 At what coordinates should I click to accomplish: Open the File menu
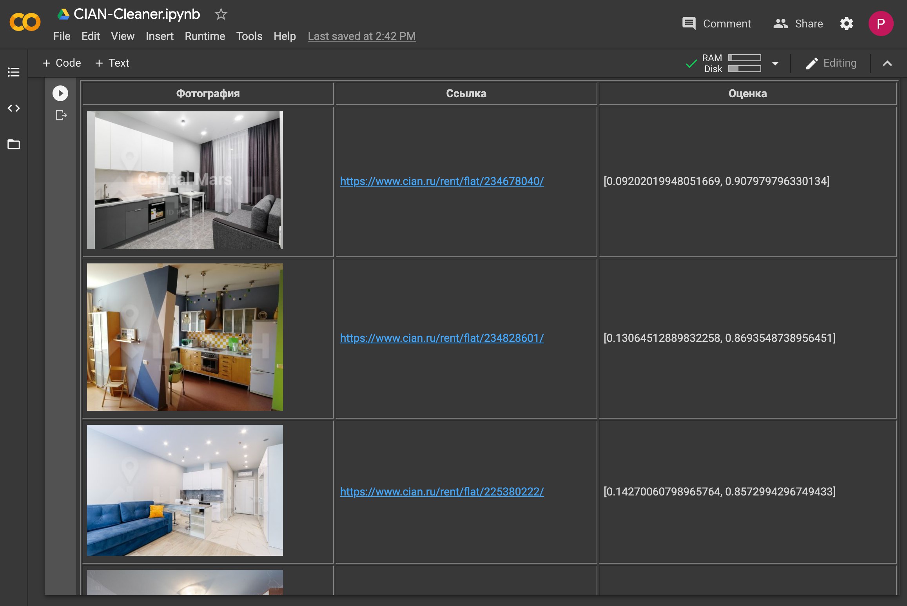(62, 36)
